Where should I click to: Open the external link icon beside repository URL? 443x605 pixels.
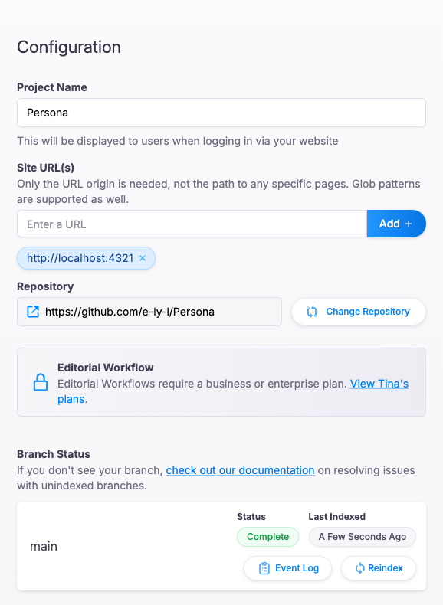[33, 312]
